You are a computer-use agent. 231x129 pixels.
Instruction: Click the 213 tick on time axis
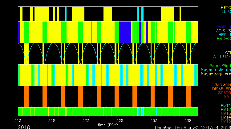pyautogui.click(x=18, y=120)
